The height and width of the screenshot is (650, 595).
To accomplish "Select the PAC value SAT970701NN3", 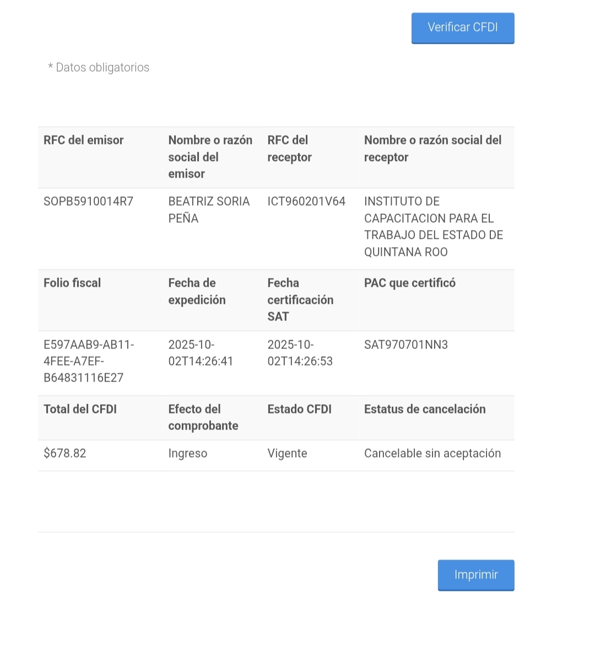I will [406, 345].
